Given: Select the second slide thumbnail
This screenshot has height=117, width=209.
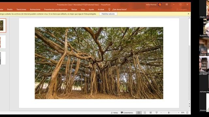Looking at the screenshot, I should (3, 42).
